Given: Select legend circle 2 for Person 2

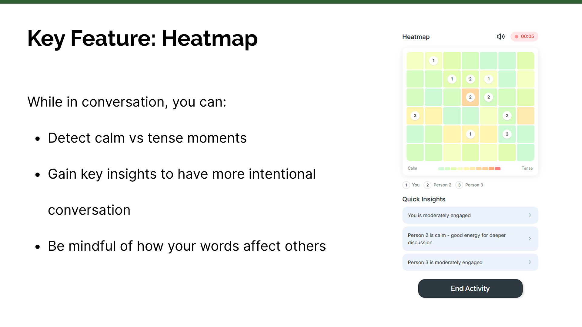Looking at the screenshot, I should pyautogui.click(x=427, y=185).
